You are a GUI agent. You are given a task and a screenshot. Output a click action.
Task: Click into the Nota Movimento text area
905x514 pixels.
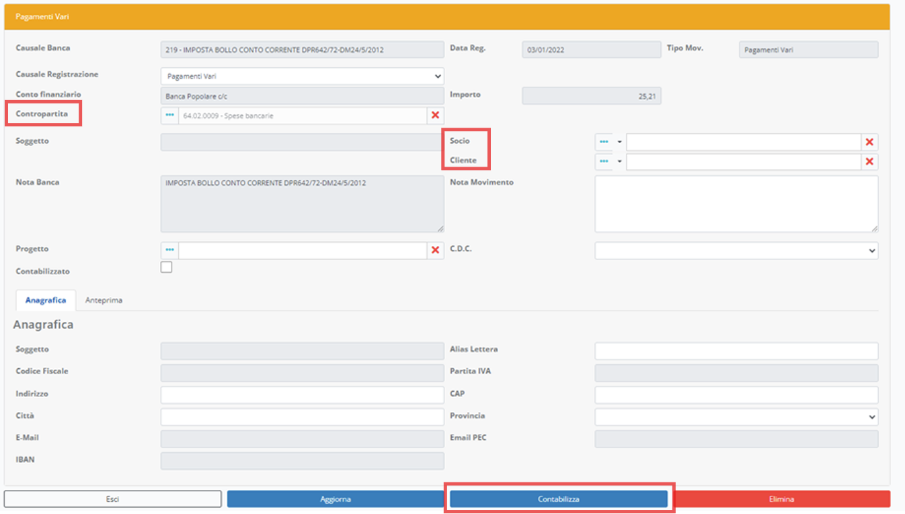click(x=736, y=204)
